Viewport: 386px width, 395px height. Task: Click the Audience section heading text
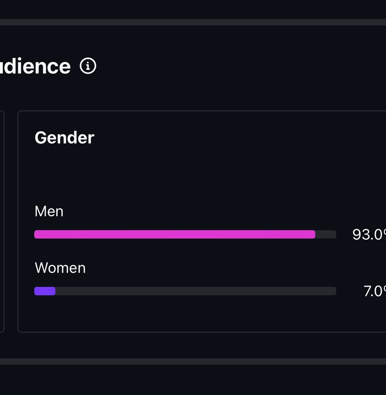tap(35, 66)
